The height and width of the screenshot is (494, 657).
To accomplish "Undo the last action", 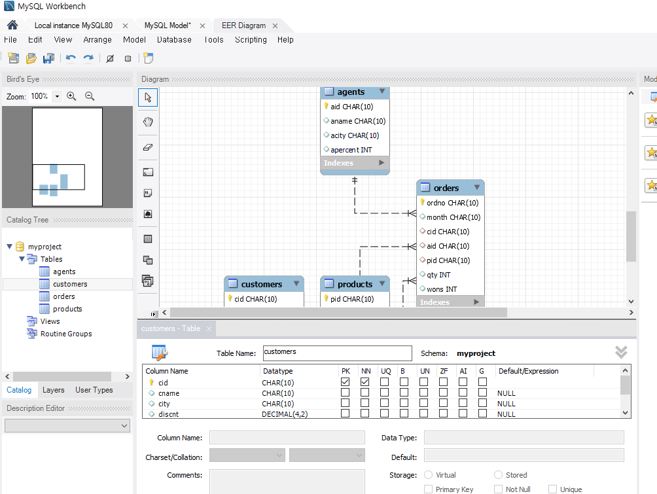I will (71, 58).
